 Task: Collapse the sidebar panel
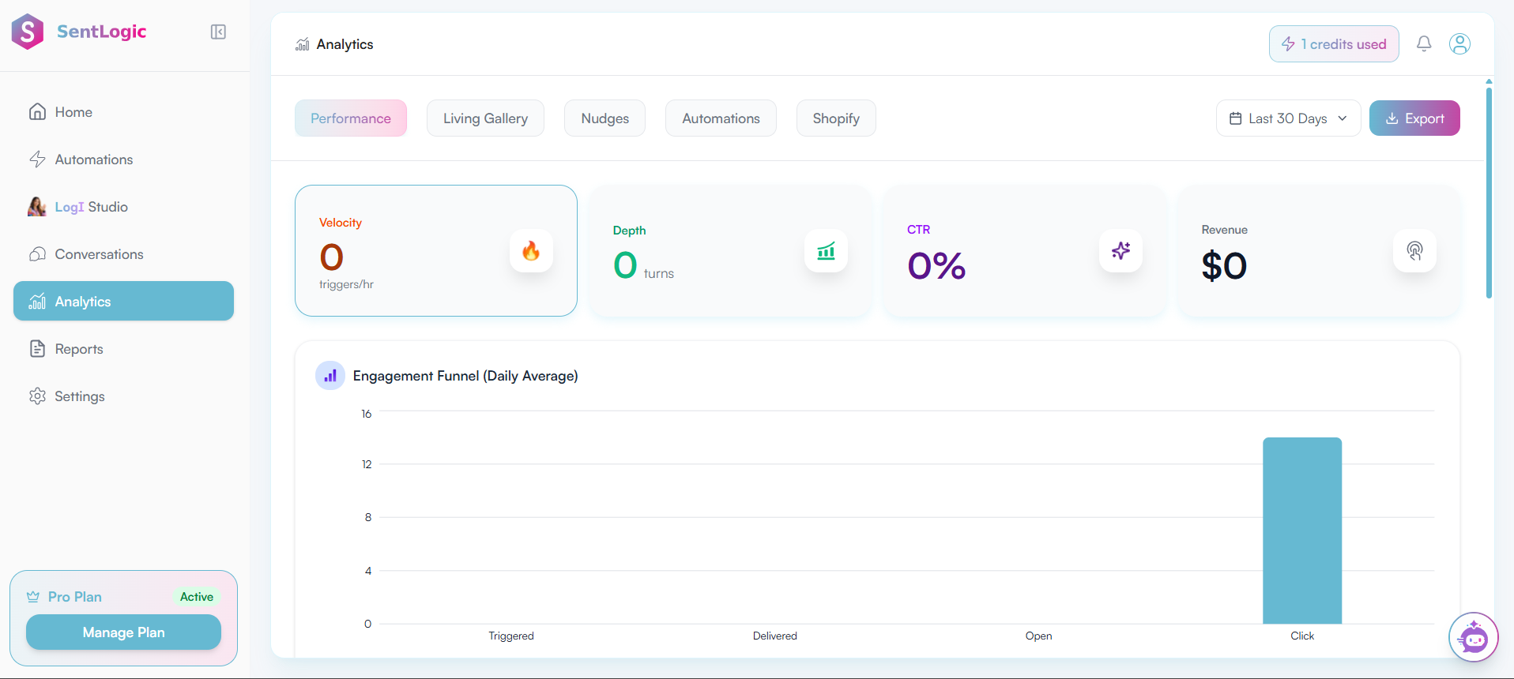(x=218, y=32)
